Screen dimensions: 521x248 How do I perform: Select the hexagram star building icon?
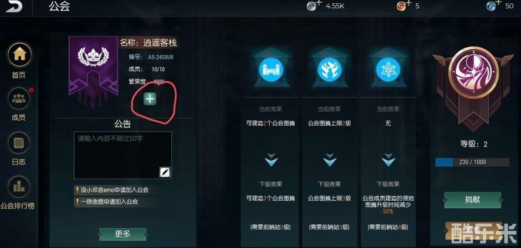click(388, 69)
